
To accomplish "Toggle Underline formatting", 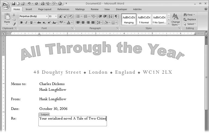I will click(31, 22).
